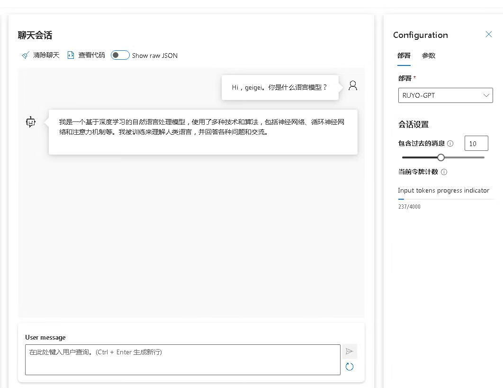Click the send message arrow icon
The height and width of the screenshot is (388, 503).
tap(350, 351)
